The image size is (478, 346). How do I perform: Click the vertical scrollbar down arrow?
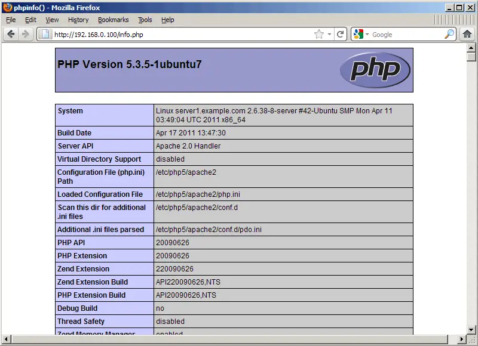pyautogui.click(x=471, y=329)
